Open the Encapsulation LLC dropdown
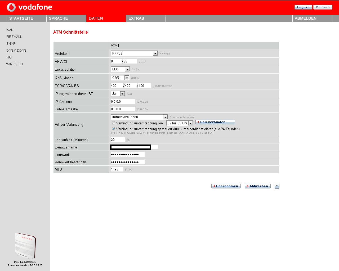The width and height of the screenshot is (339, 271). pyautogui.click(x=127, y=69)
